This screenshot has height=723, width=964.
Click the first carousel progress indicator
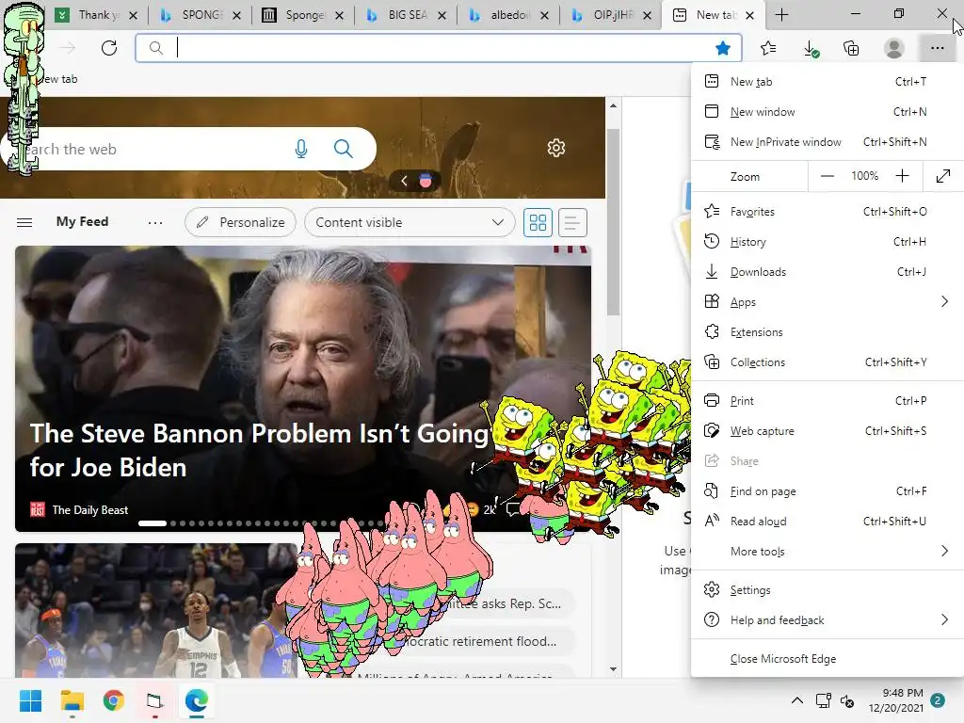[153, 523]
